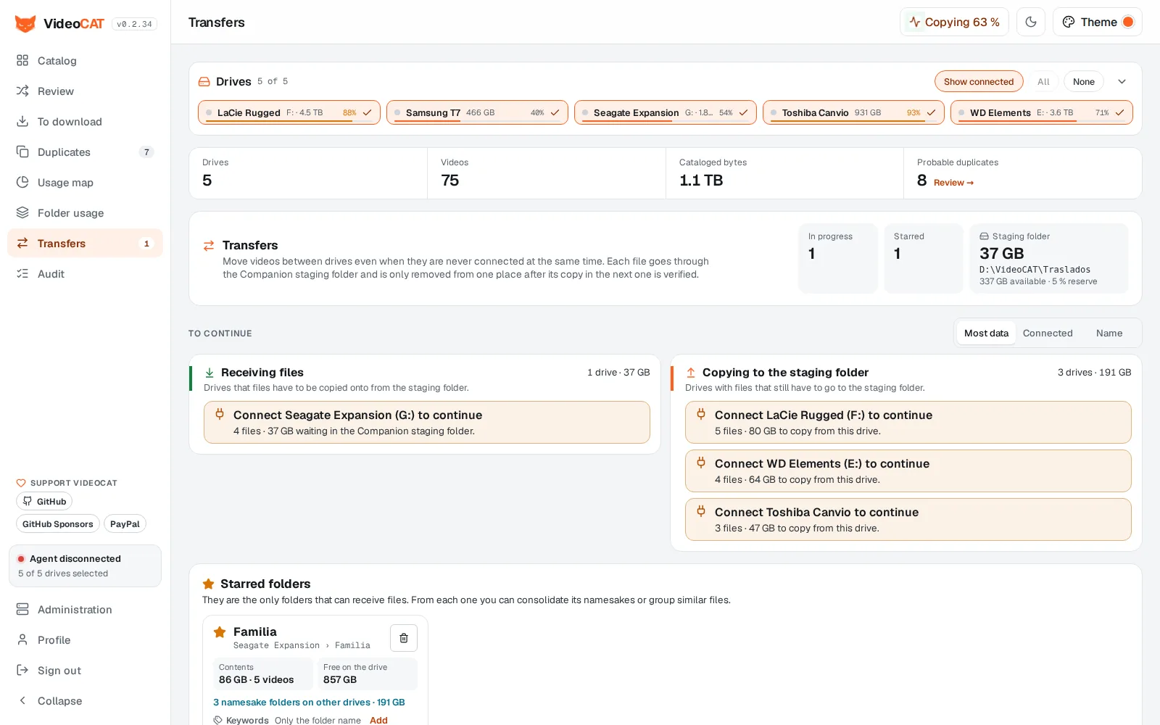Open Review link for probable duplicates
The height and width of the screenshot is (725, 1160).
953,183
